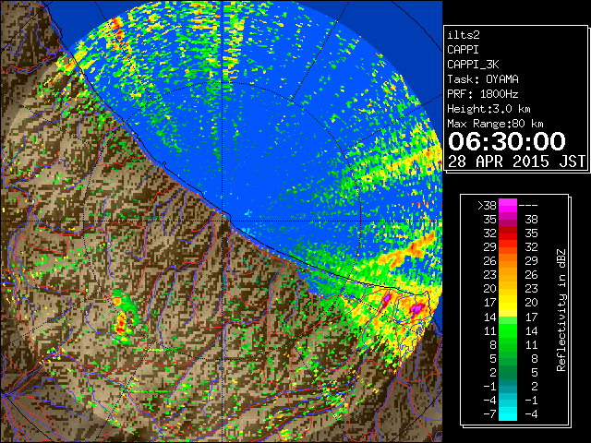Click the 'Max Range:80 km' text

[495, 124]
